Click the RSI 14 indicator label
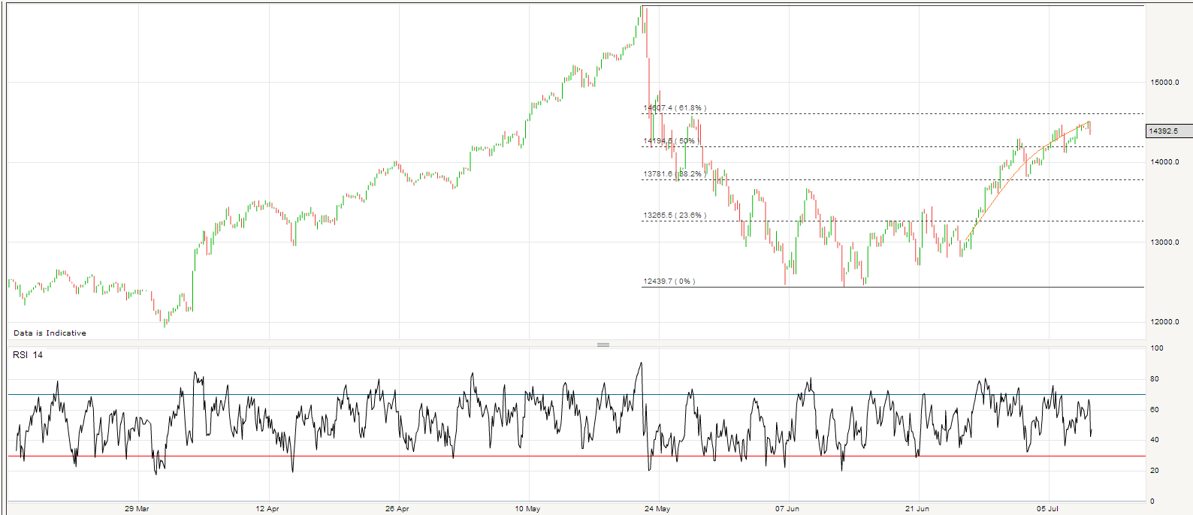The height and width of the screenshot is (515, 1193). point(28,355)
